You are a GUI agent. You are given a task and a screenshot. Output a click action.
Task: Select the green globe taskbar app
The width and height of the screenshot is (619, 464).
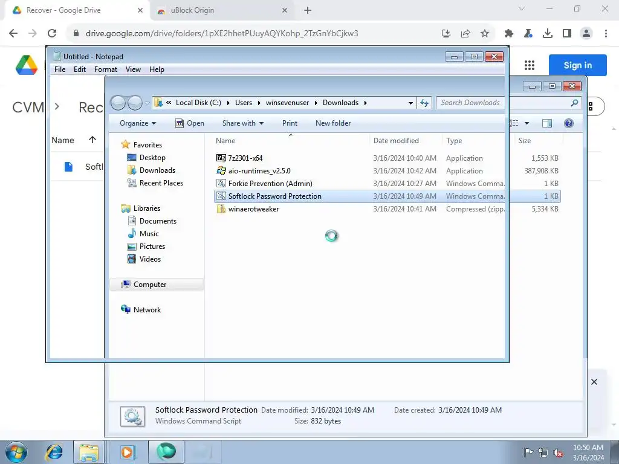pyautogui.click(x=166, y=452)
